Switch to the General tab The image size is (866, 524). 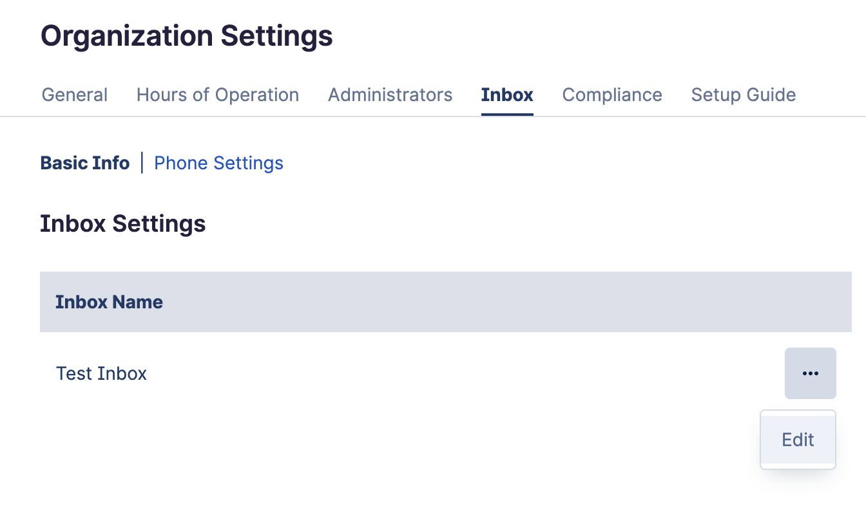pos(75,95)
